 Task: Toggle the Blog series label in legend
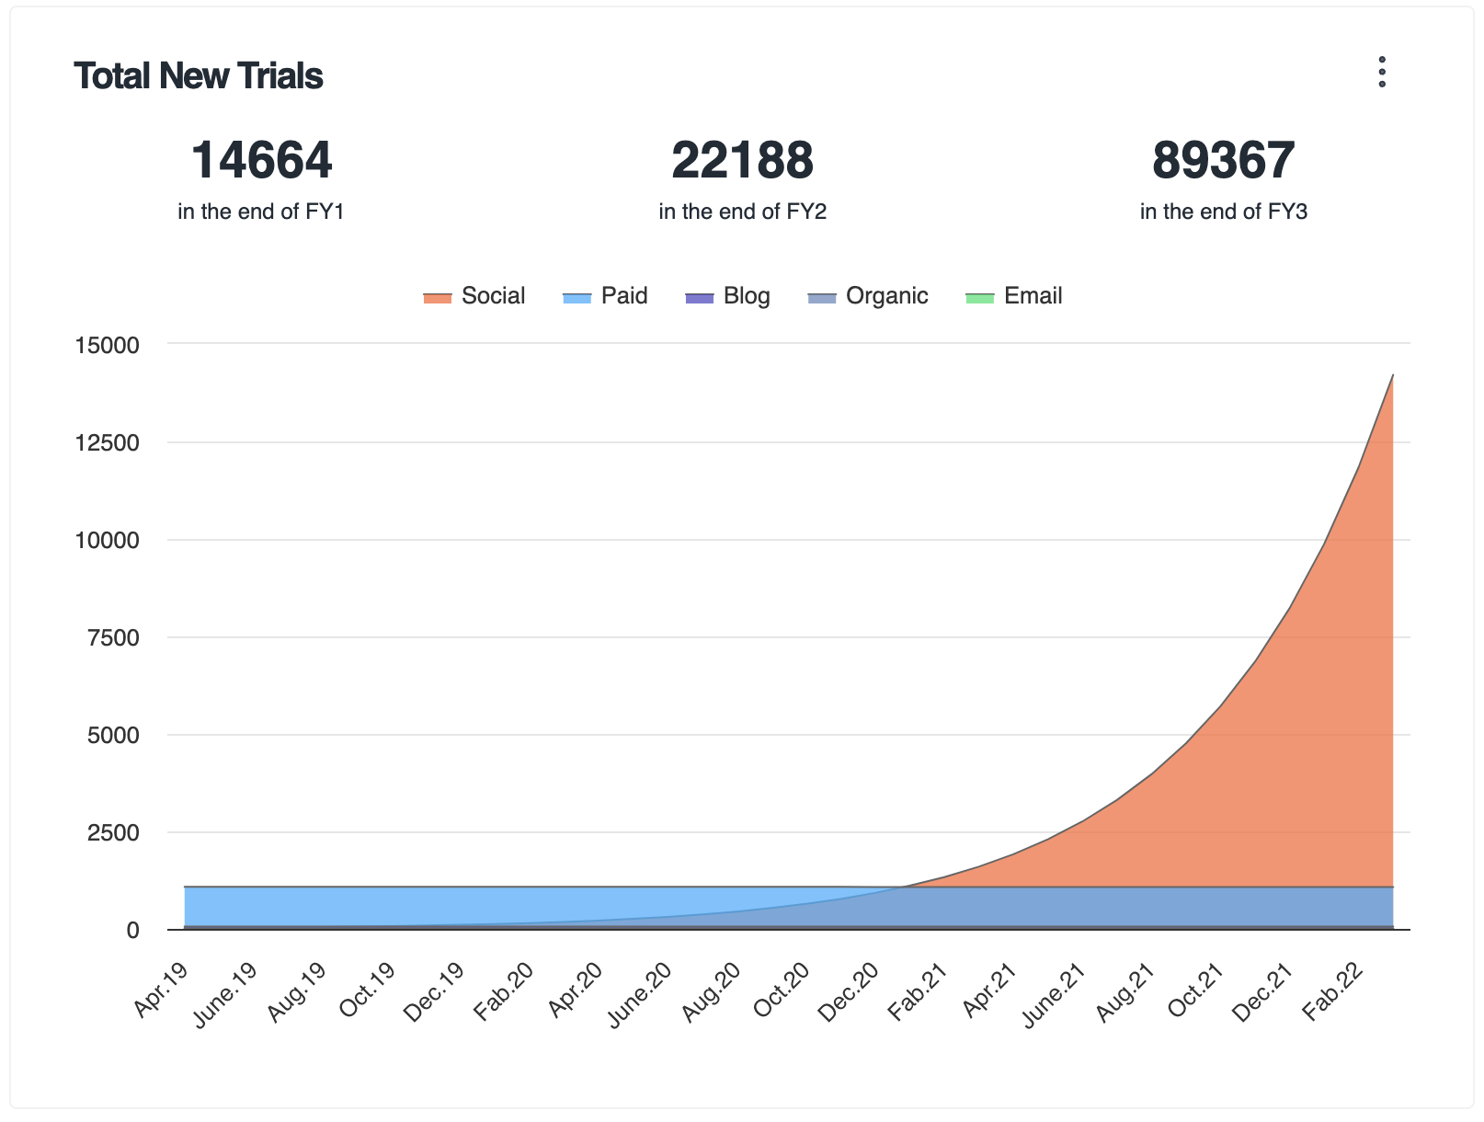(x=747, y=296)
